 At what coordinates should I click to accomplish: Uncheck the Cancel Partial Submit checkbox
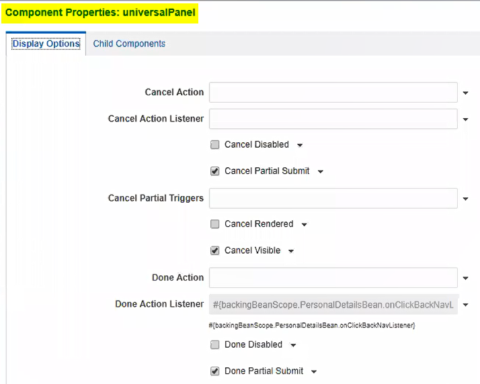[215, 171]
